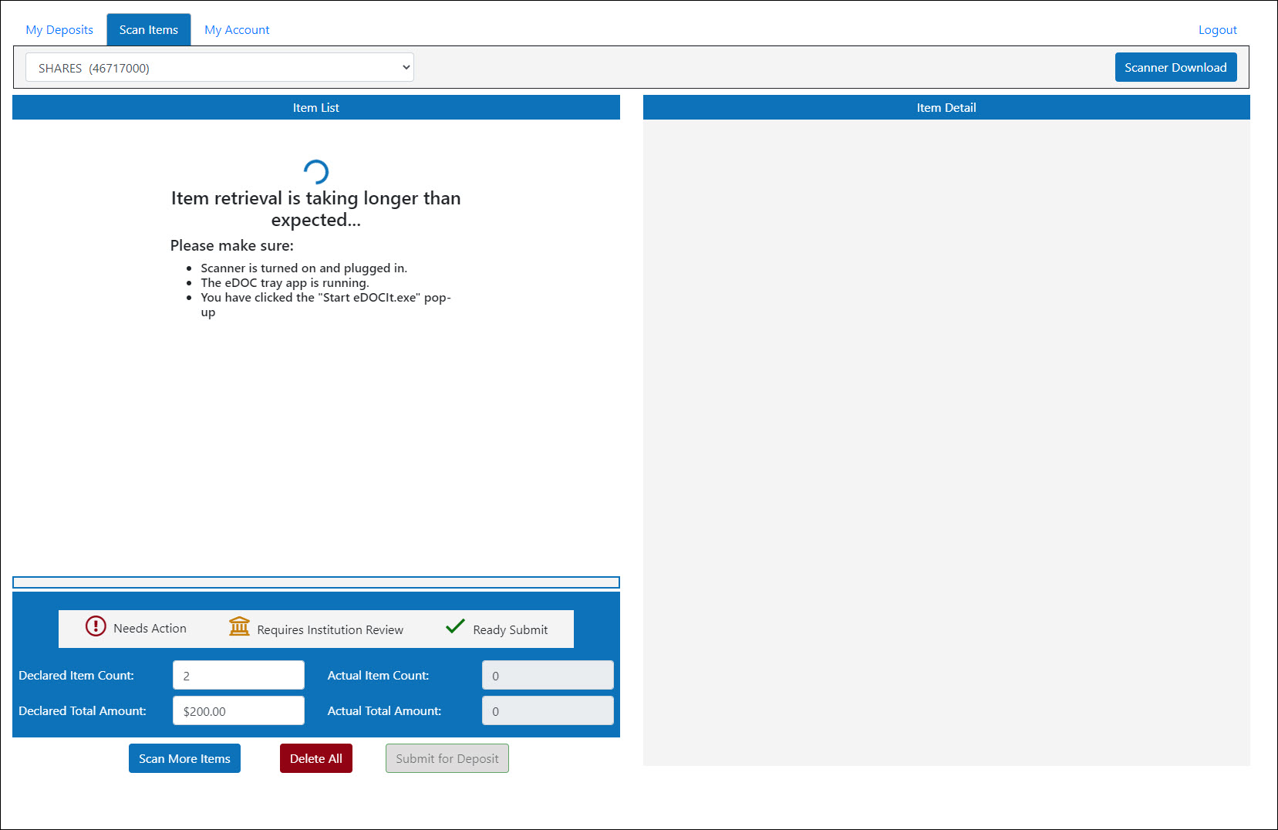Click the Actual Item Count field
Viewport: 1278px width, 830px height.
coord(548,676)
